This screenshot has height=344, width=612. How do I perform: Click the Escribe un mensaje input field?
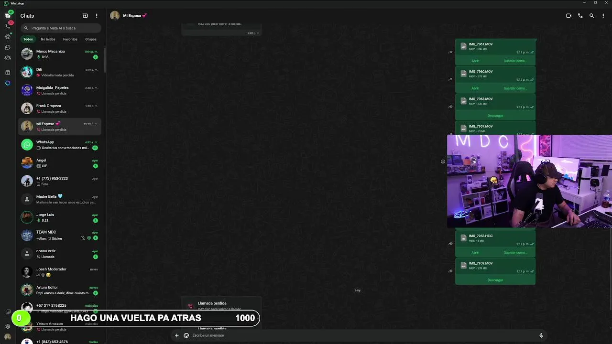363,335
